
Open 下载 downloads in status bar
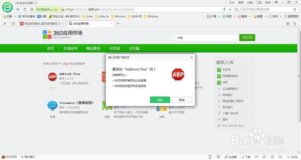tap(246, 157)
